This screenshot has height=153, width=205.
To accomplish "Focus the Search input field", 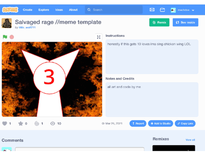I will pos(114,10).
